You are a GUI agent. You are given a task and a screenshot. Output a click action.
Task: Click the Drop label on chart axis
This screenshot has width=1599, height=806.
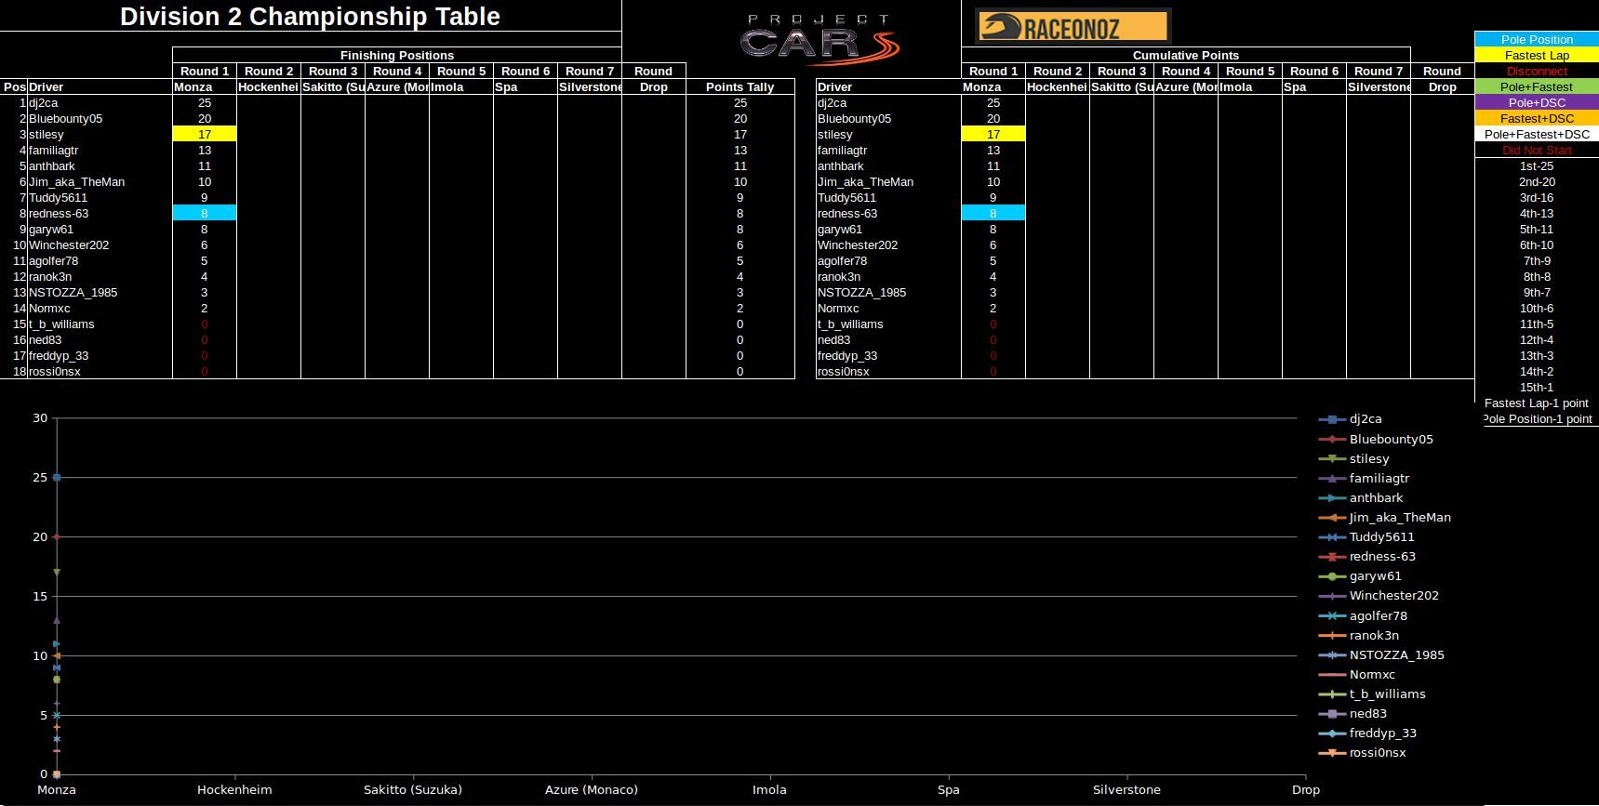click(x=1305, y=789)
